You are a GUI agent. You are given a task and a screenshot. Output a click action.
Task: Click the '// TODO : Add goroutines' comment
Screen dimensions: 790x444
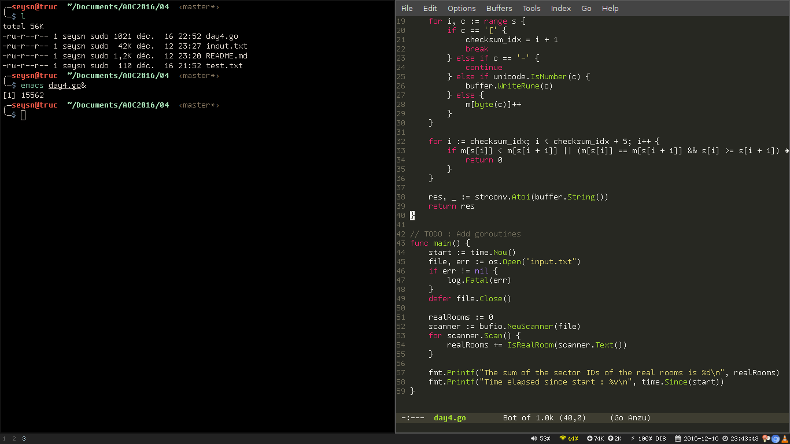coord(466,234)
